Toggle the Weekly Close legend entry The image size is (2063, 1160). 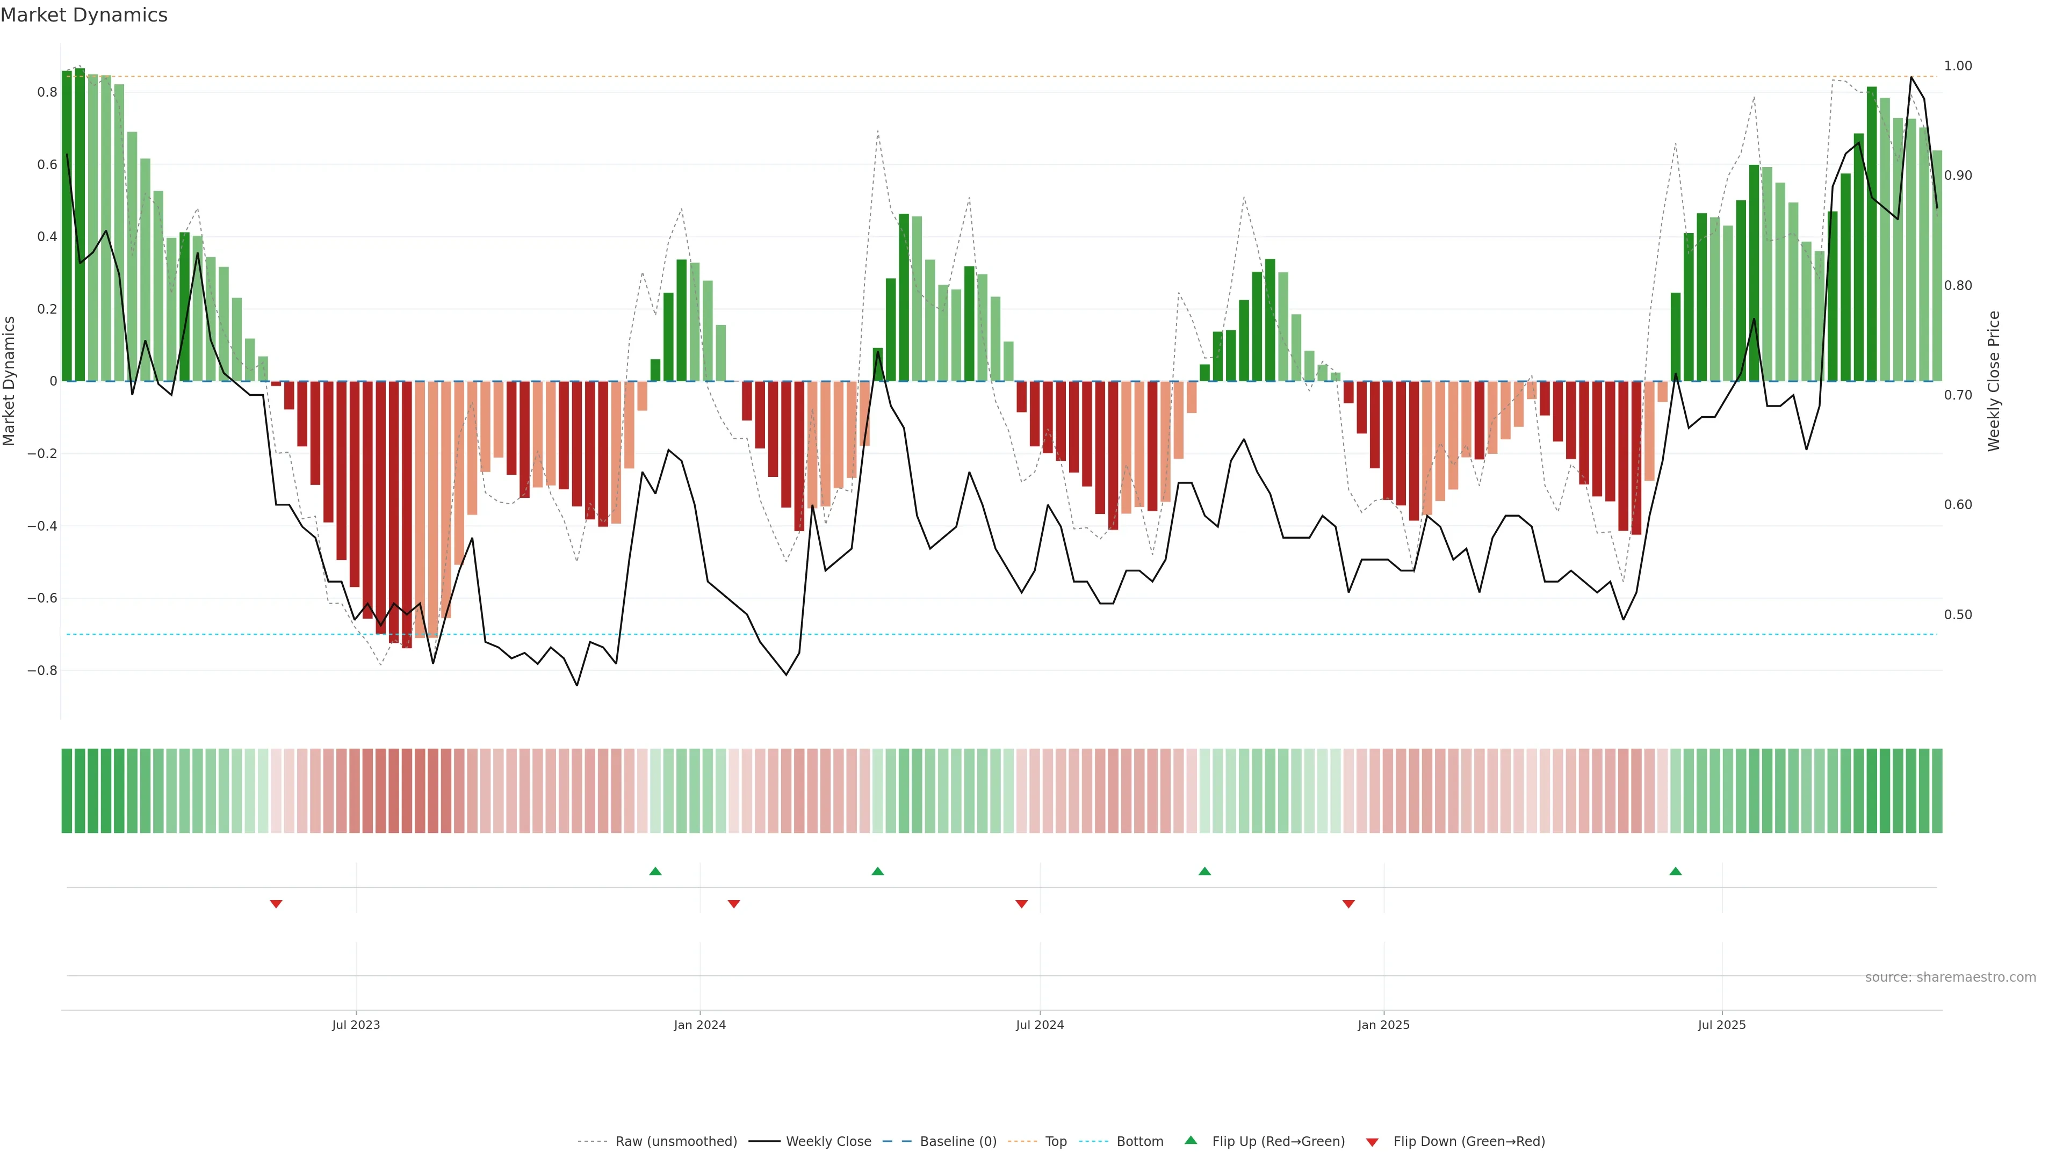click(828, 1142)
